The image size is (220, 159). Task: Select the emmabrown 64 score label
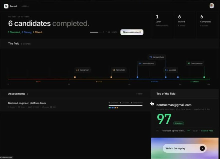click(x=146, y=63)
